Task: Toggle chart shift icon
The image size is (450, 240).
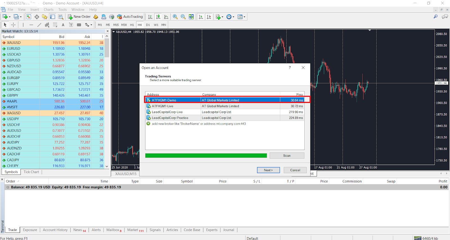Action: [209, 17]
